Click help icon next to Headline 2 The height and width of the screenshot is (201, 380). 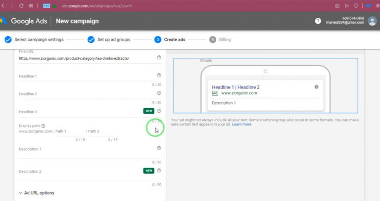pyautogui.click(x=159, y=93)
